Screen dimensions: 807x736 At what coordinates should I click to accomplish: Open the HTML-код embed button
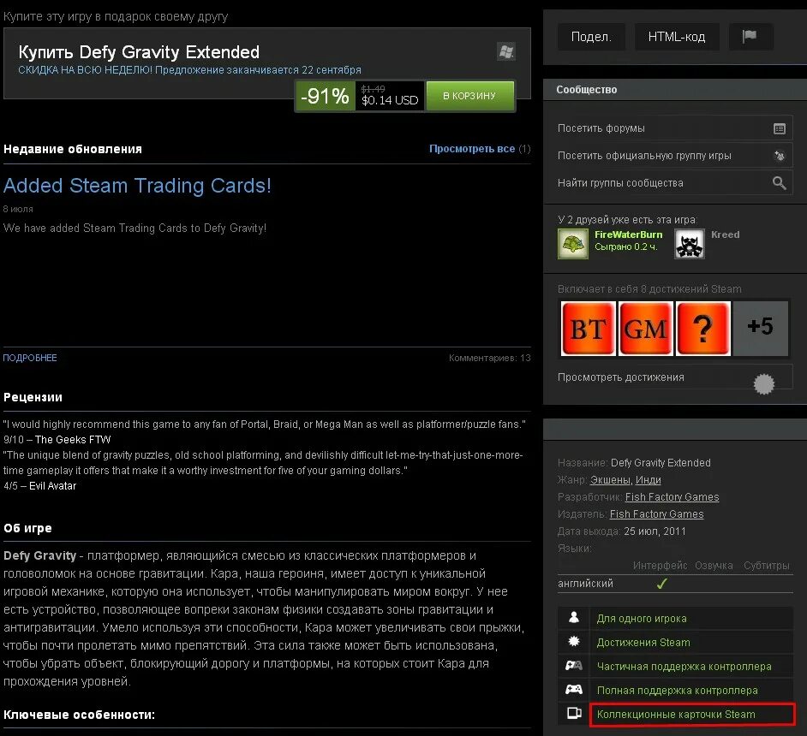coord(676,37)
